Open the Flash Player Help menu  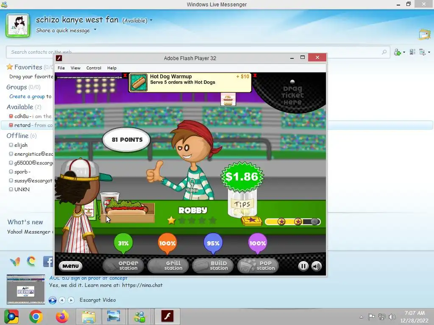[x=112, y=68]
